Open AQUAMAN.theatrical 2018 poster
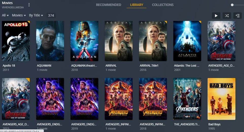 click(84, 41)
